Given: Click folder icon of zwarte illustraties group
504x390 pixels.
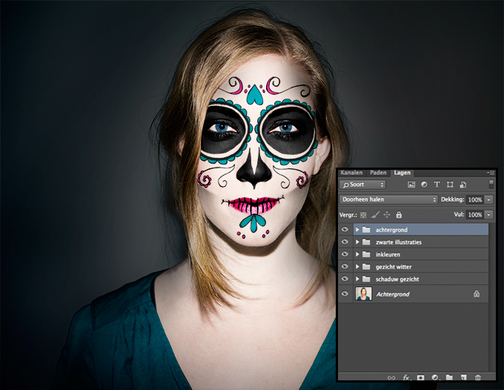Looking at the screenshot, I should coord(366,242).
